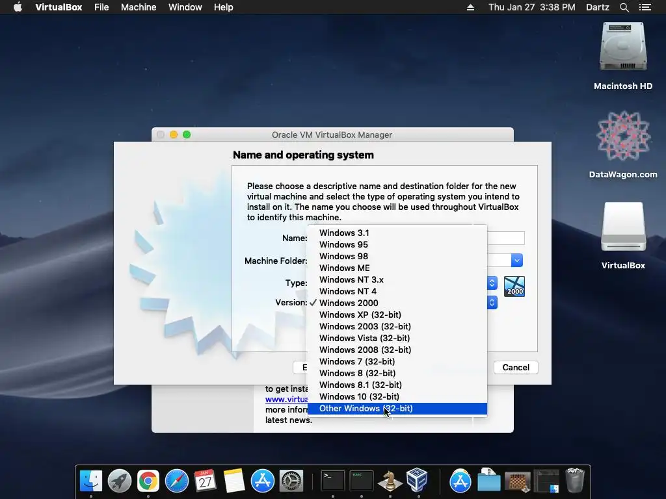Choose Windows Vista (32-bit) option

point(397,338)
